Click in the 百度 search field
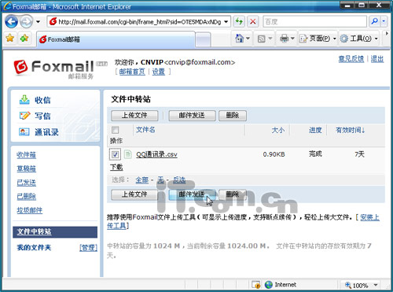 tap(314, 21)
